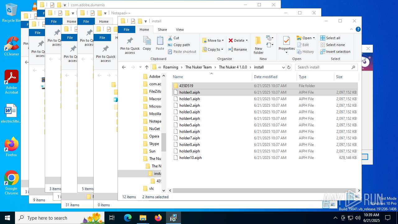Viewport: 398px width, 224px height.
Task: Switch to large icons view in status bar
Action: (357, 197)
